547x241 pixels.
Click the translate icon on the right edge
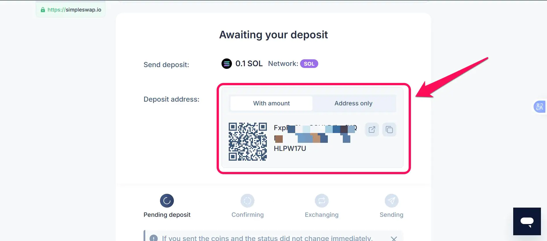pos(540,107)
